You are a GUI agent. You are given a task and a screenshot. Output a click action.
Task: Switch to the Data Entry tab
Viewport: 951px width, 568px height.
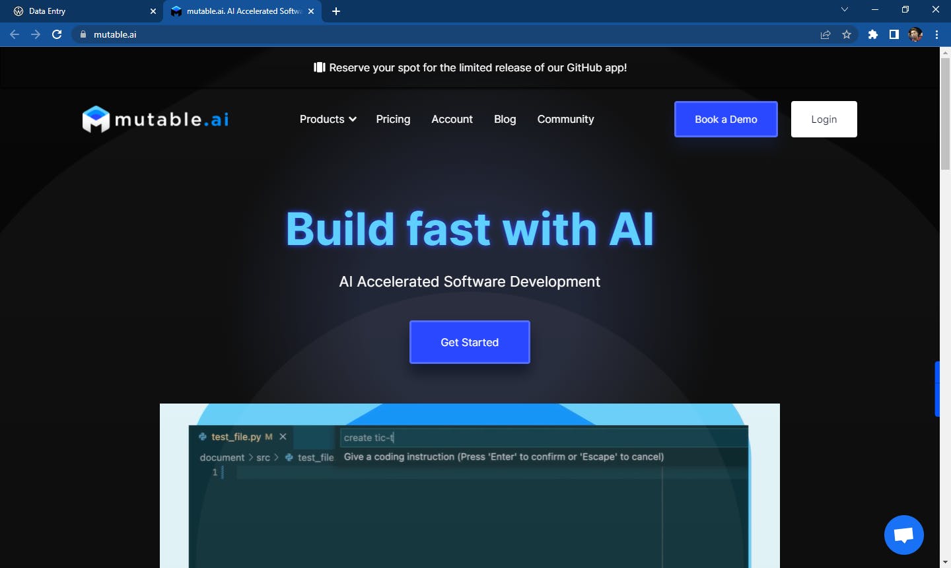pos(79,11)
